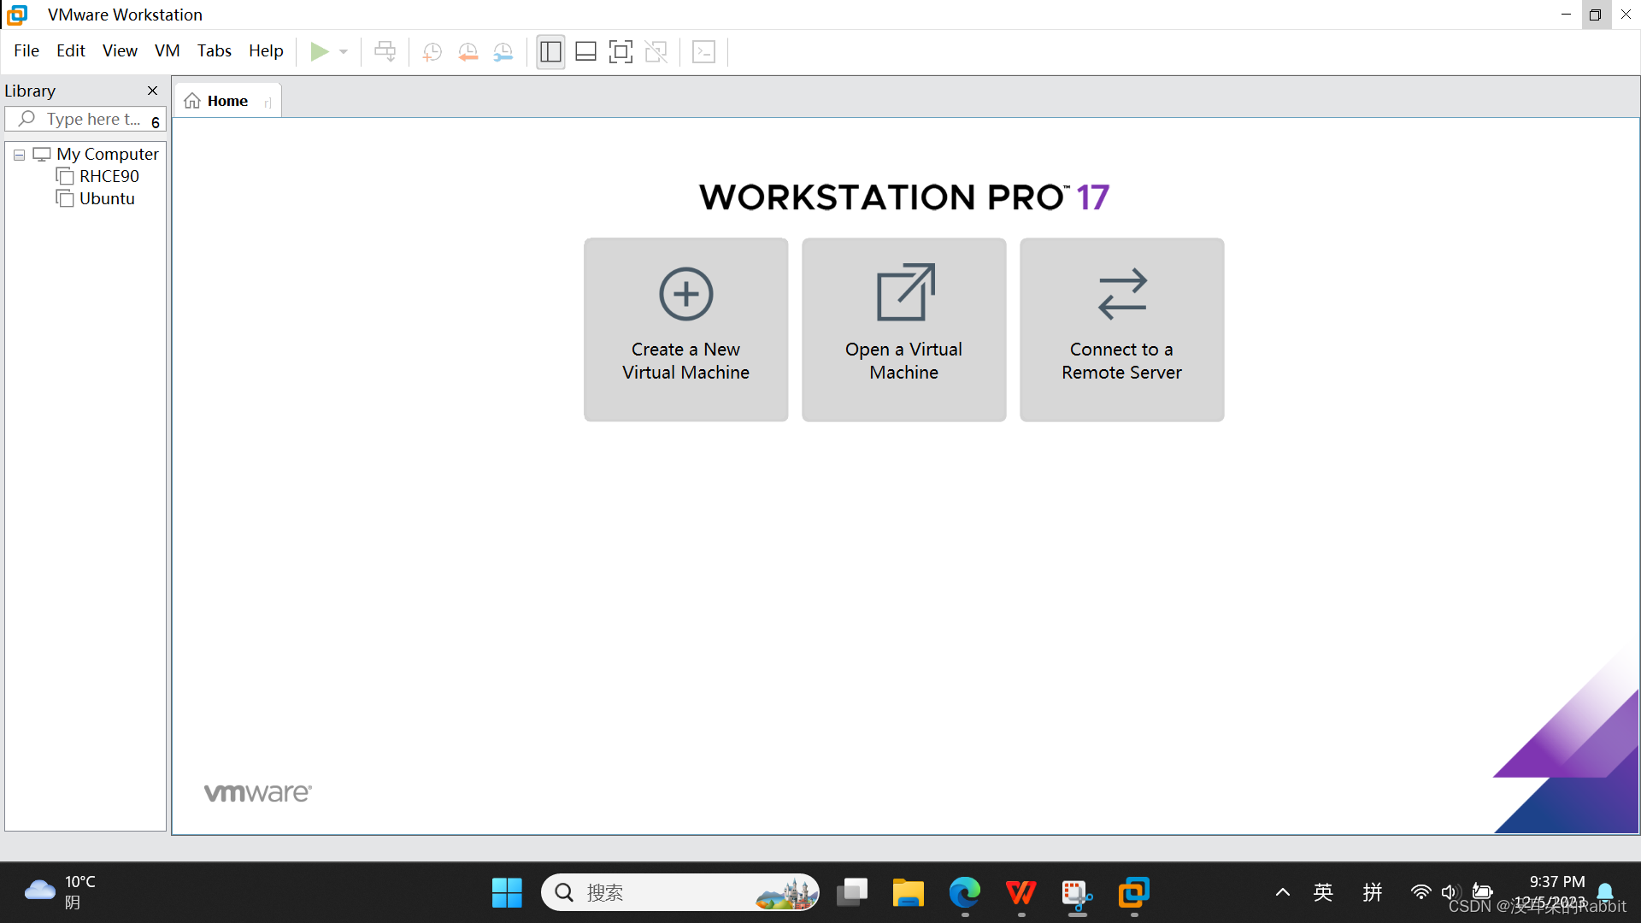This screenshot has height=923, width=1641.
Task: Click the volume speaker tray icon
Action: pyautogui.click(x=1450, y=892)
